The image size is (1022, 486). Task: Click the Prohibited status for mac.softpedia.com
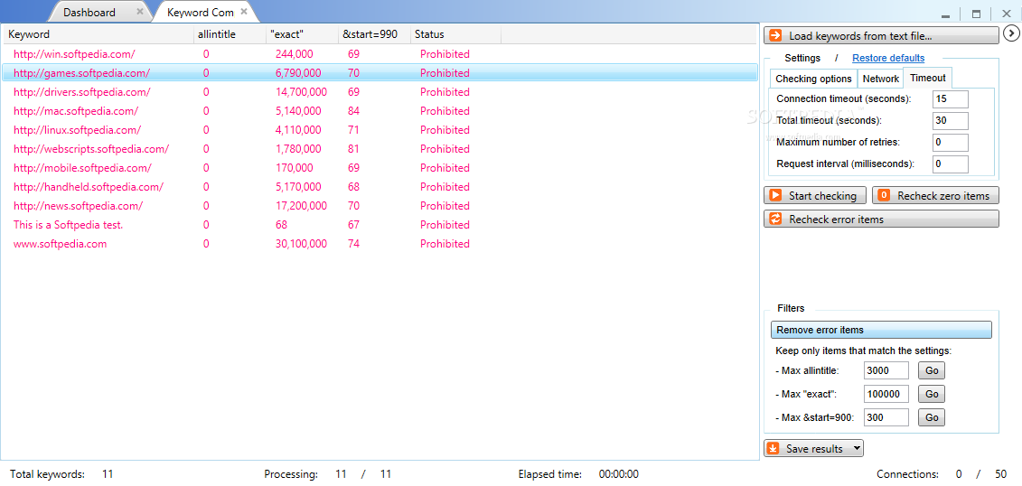445,111
